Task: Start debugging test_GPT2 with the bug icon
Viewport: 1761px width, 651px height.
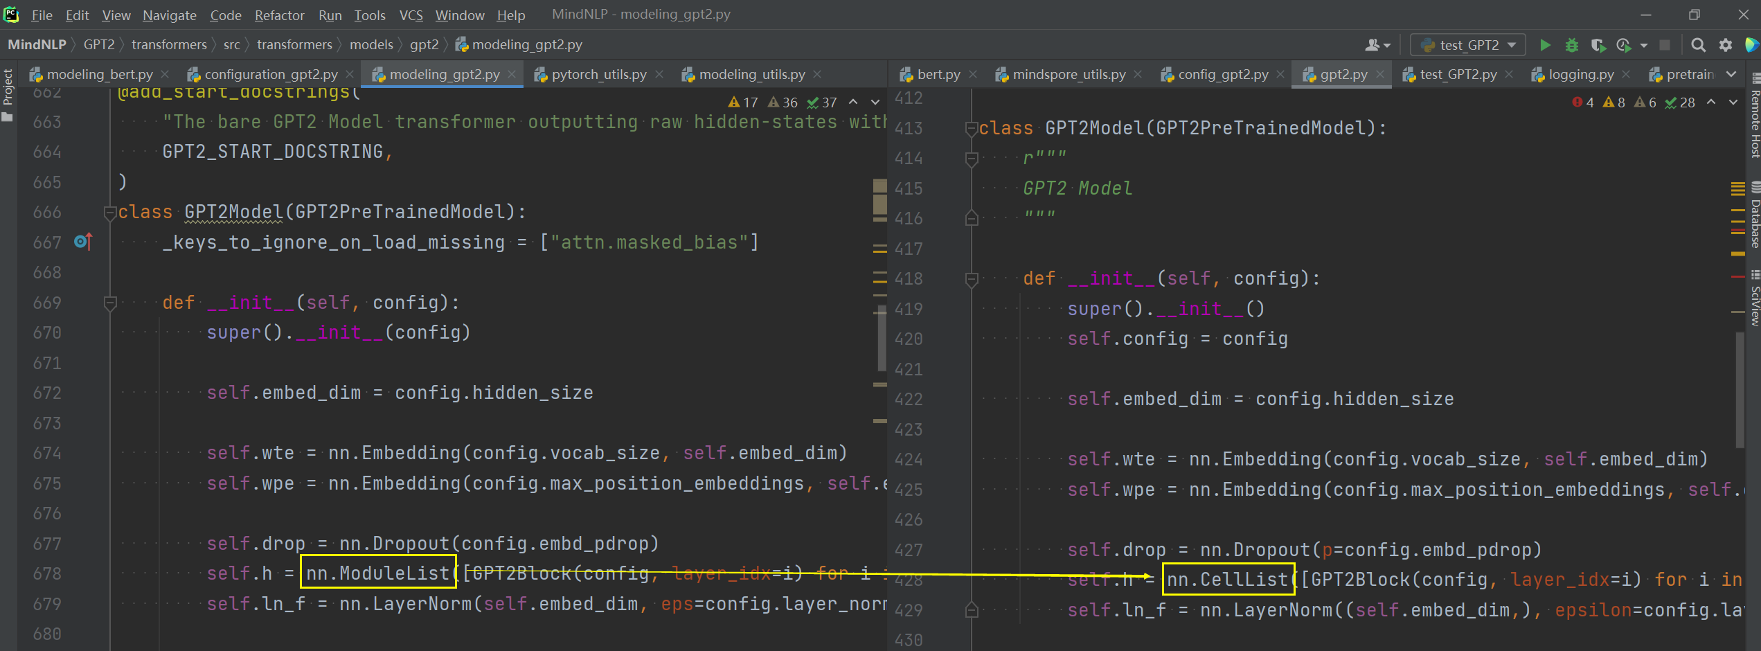Action: point(1572,45)
